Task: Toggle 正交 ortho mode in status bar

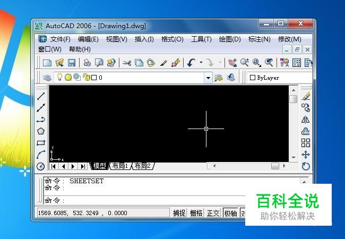Action: (213, 213)
